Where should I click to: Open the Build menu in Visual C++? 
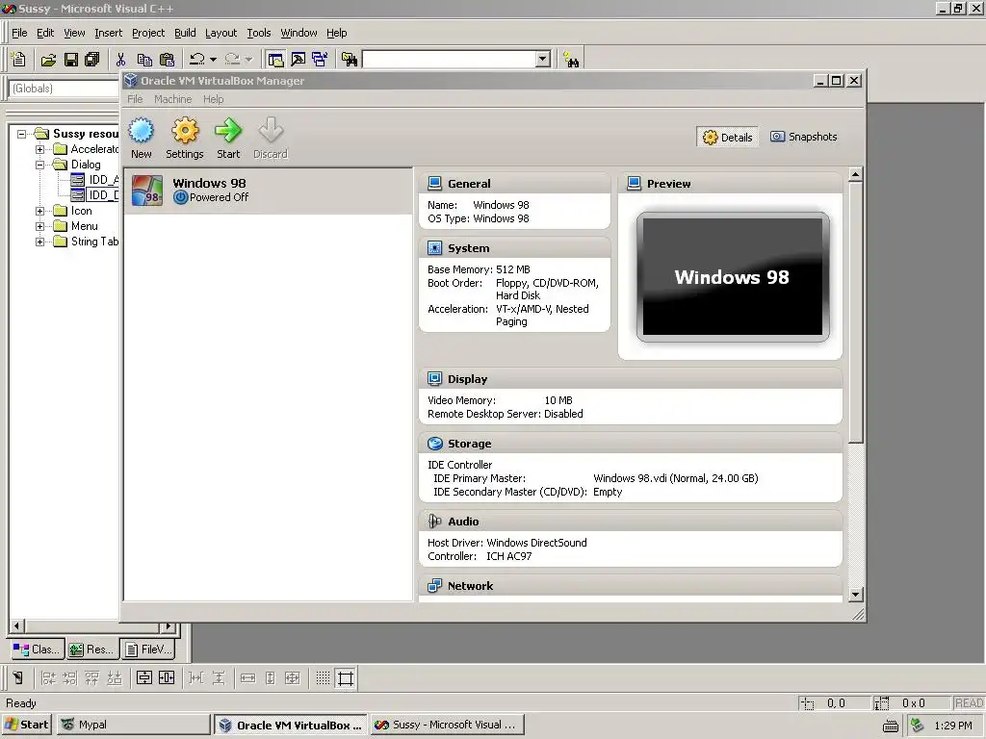(x=185, y=33)
